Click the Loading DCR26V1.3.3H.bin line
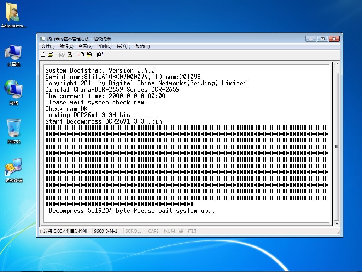This screenshot has width=362, height=272. click(x=98, y=115)
